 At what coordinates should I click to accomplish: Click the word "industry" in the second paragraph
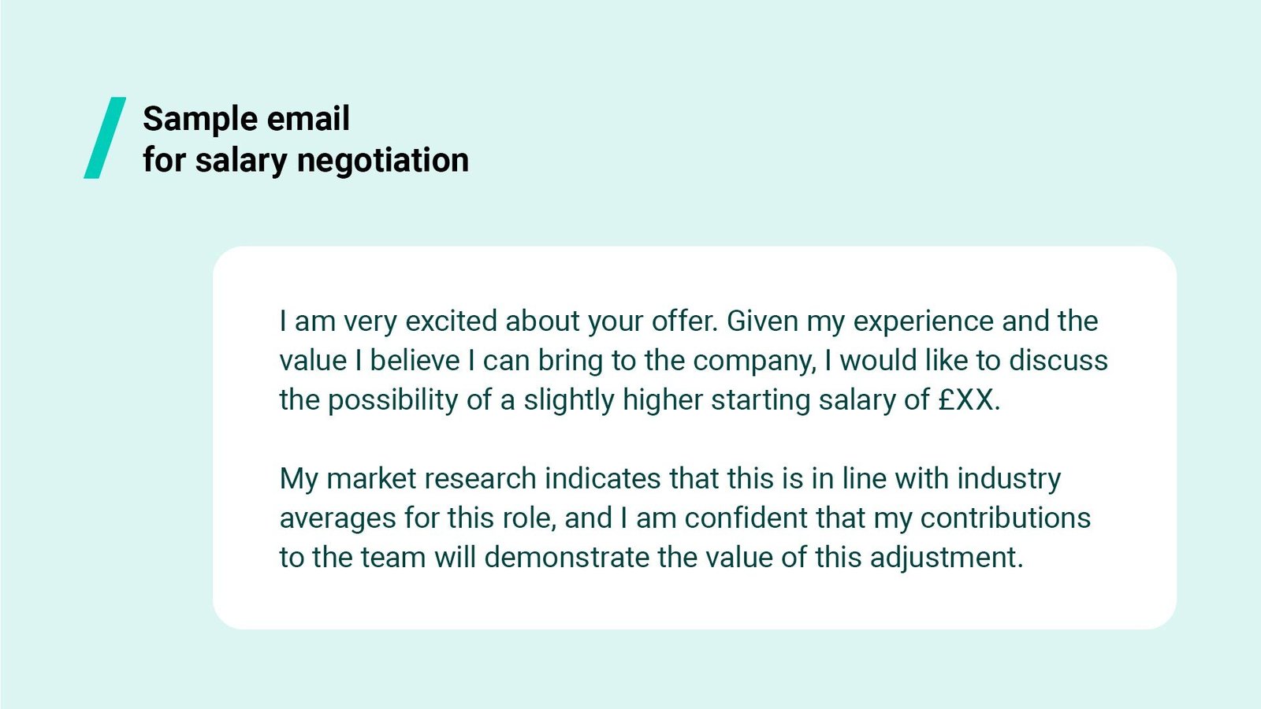pyautogui.click(x=1009, y=478)
